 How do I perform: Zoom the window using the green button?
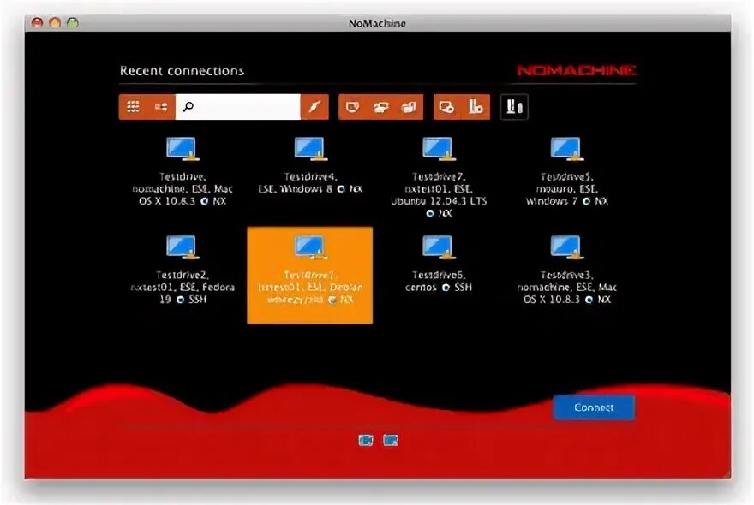click(x=73, y=22)
